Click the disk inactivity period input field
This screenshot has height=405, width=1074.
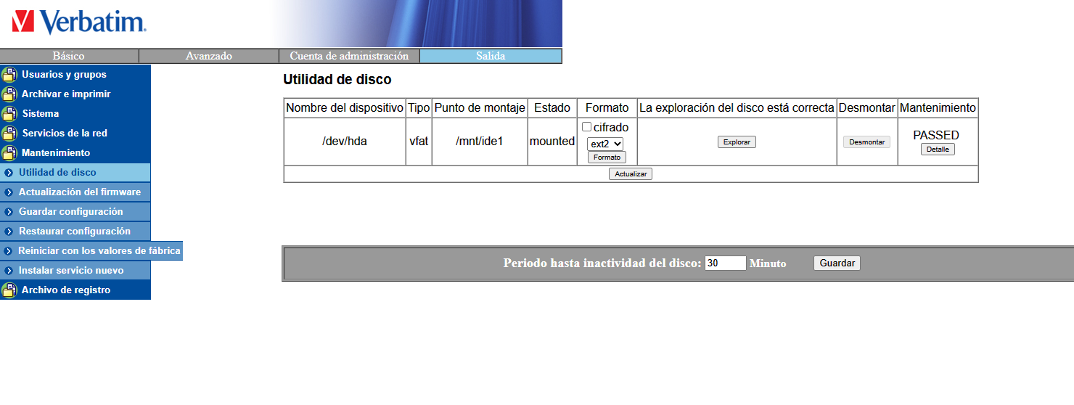pos(725,263)
